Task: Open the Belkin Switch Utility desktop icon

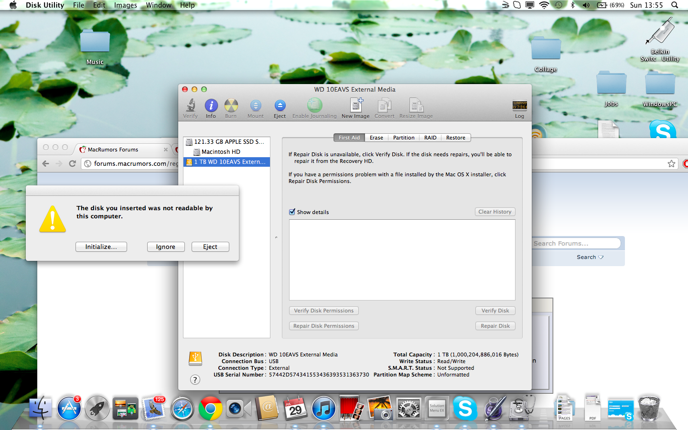Action: click(660, 40)
